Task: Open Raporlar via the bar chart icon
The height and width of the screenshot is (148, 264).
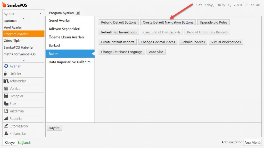Action: (6, 119)
